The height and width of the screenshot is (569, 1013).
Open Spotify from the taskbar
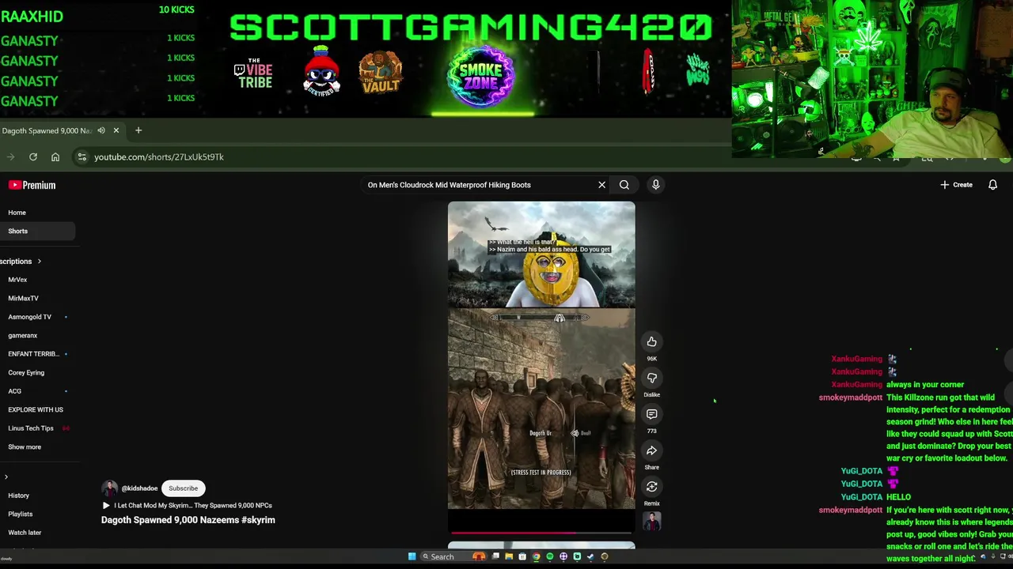pyautogui.click(x=549, y=556)
